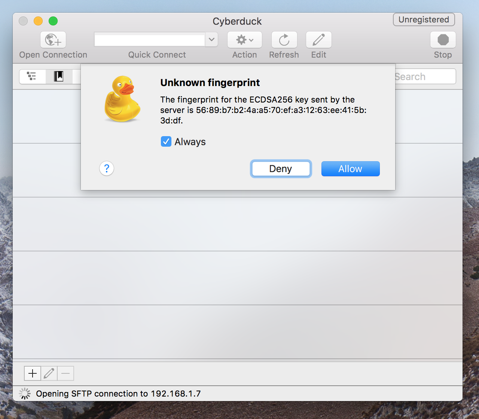Click the Stop toolbar icon
The image size is (479, 419).
pyautogui.click(x=443, y=40)
